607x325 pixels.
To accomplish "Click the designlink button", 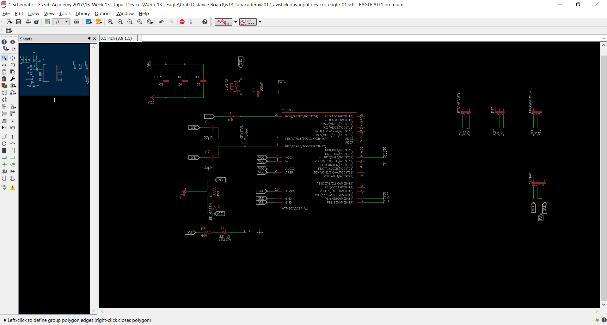I will [x=224, y=22].
